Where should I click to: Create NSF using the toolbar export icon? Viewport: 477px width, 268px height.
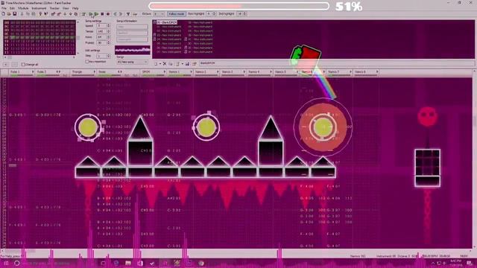135,14
